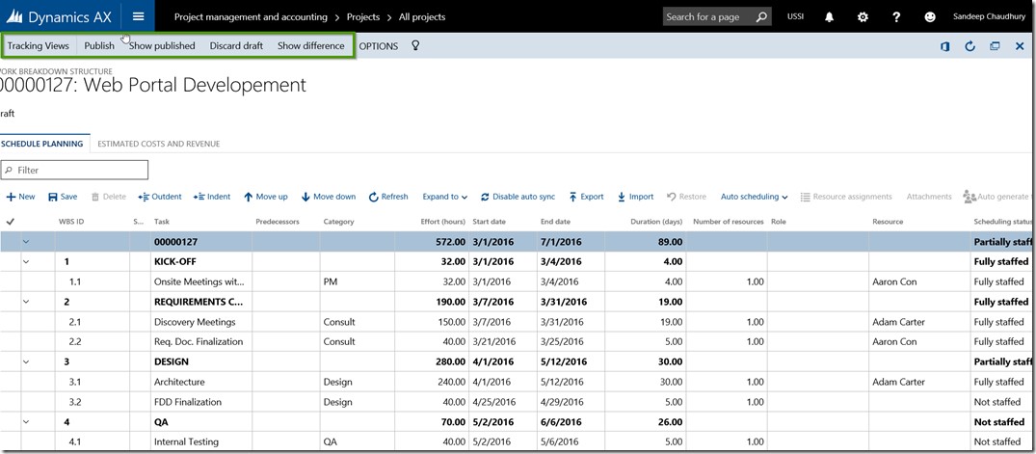Collapse the KICK-OFF task row
This screenshot has height=454, width=1036.
click(26, 261)
